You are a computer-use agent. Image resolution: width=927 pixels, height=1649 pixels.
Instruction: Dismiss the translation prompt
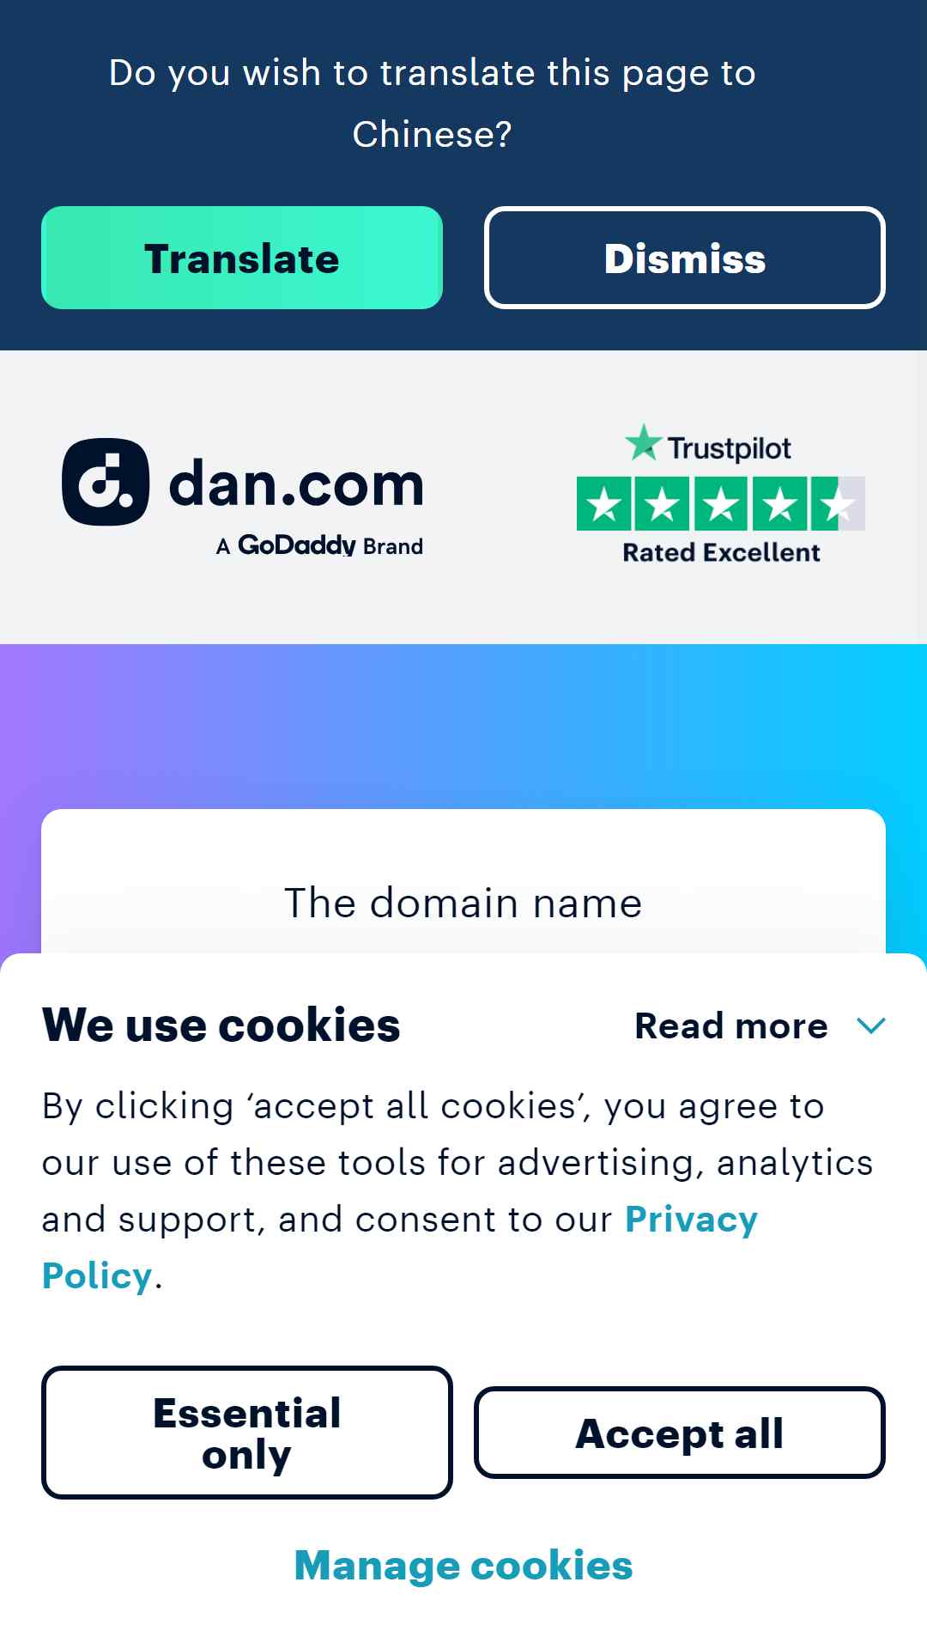(x=685, y=258)
